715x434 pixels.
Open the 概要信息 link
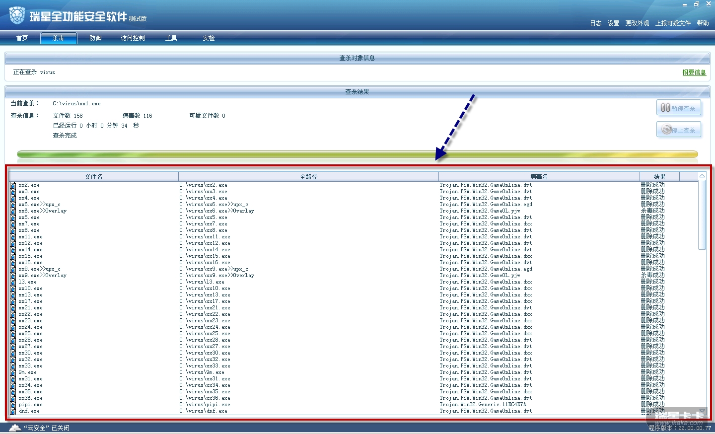pyautogui.click(x=694, y=72)
